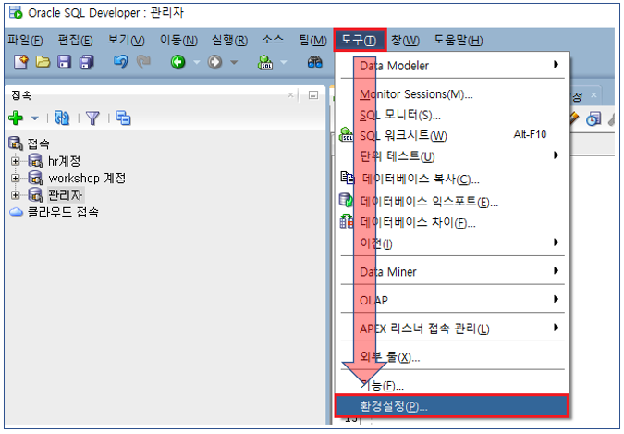
Task: Apply filter using the funnel icon
Action: [92, 118]
